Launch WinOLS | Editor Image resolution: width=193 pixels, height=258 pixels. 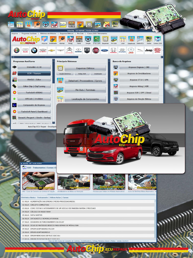pyautogui.click(x=34, y=80)
